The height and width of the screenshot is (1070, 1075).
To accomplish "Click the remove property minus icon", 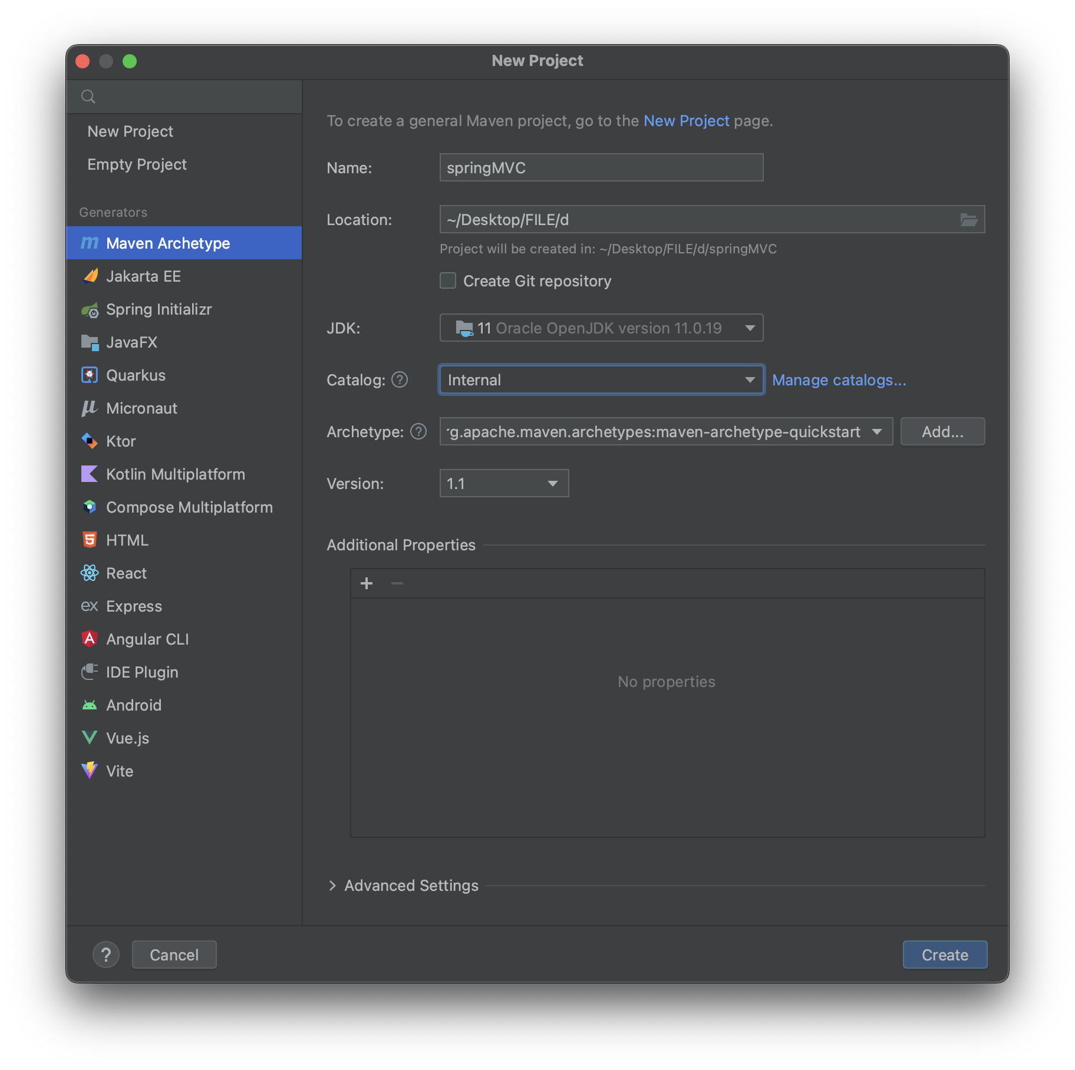I will click(397, 583).
